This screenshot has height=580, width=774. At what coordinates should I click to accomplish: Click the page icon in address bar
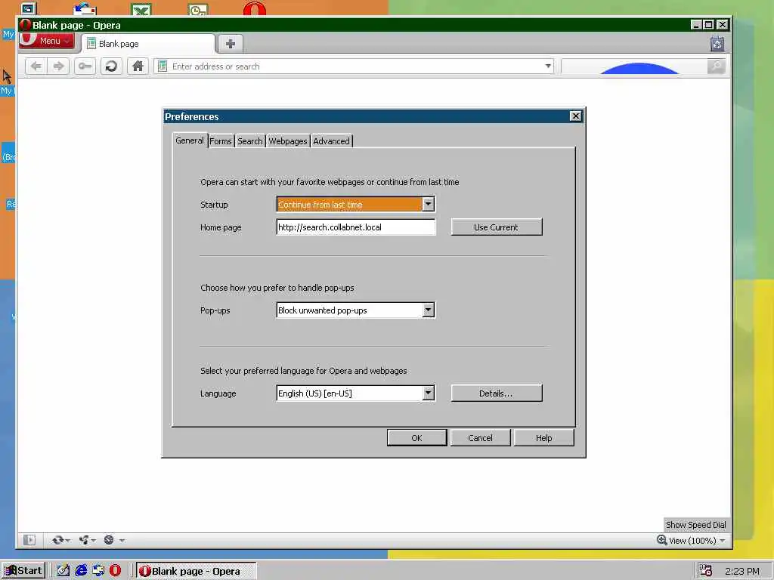163,66
